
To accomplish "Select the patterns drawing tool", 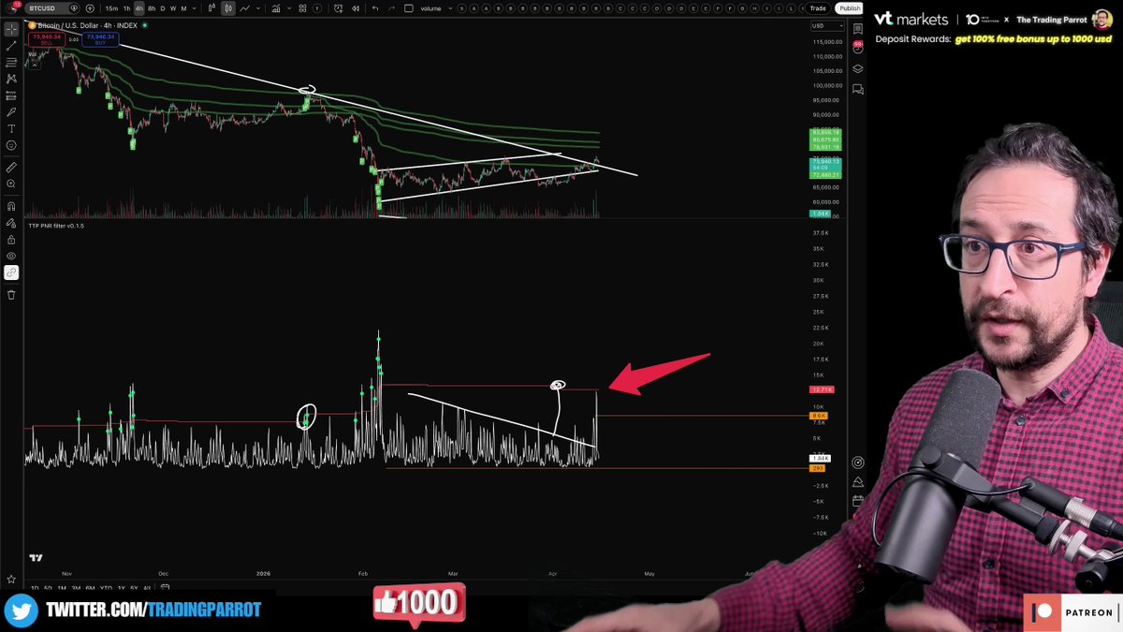I will tap(11, 79).
